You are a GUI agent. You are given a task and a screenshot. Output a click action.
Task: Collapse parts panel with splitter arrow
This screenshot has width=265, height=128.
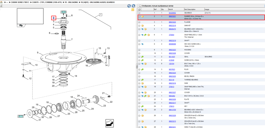137,66
